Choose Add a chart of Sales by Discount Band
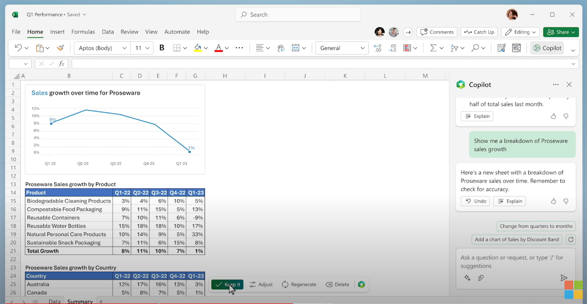The height and width of the screenshot is (304, 587). [x=517, y=239]
